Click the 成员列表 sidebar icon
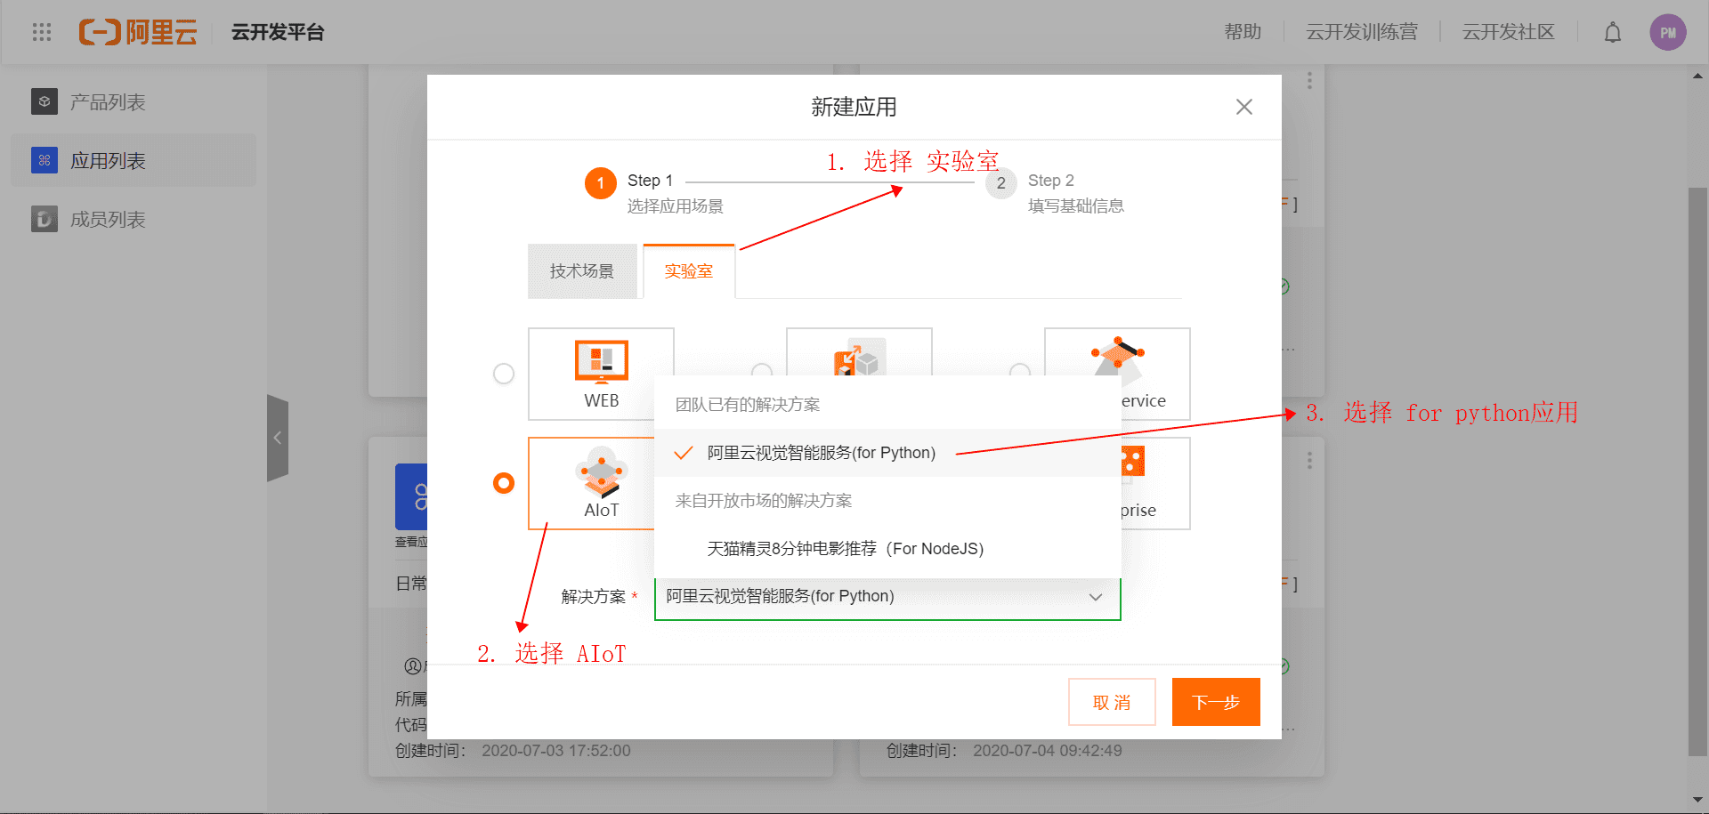The width and height of the screenshot is (1709, 814). point(45,219)
